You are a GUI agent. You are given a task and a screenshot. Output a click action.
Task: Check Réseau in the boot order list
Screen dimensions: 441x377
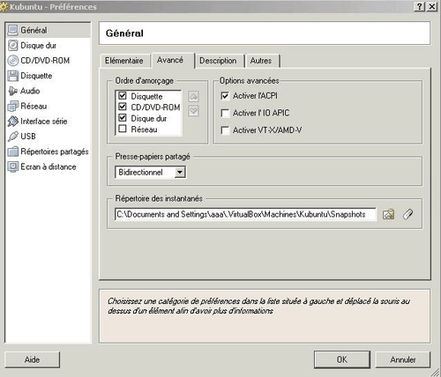[x=123, y=129]
